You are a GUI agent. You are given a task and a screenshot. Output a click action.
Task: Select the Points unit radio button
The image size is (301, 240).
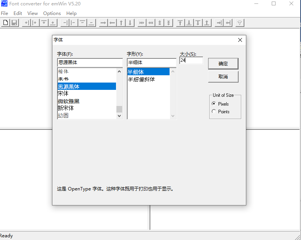click(214, 112)
